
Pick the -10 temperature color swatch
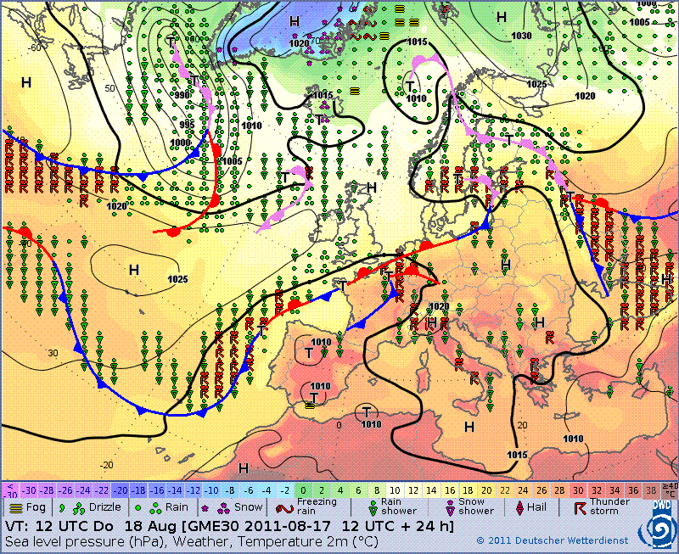212,491
